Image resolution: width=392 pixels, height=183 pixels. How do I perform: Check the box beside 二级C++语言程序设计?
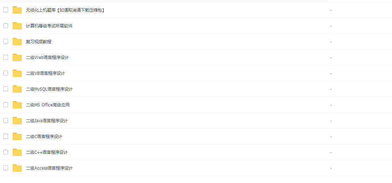pos(6,152)
